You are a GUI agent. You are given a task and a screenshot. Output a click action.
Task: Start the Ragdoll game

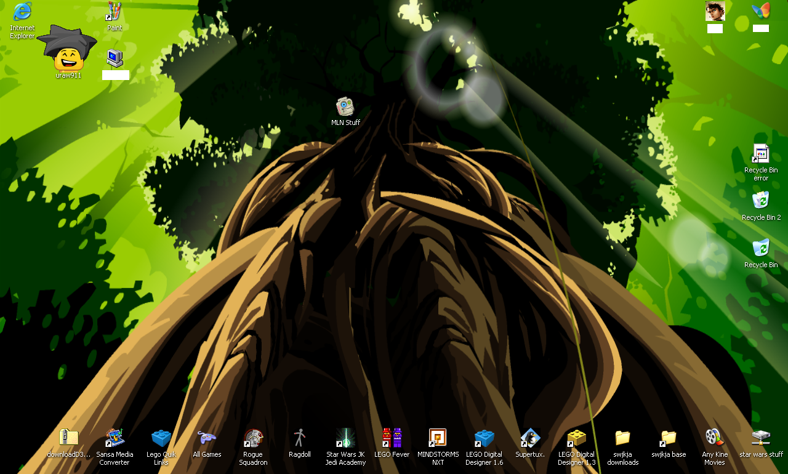[299, 438]
